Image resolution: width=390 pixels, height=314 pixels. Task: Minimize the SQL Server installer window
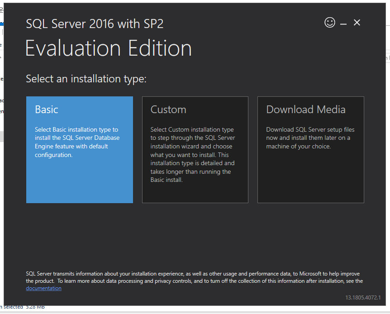pyautogui.click(x=344, y=22)
